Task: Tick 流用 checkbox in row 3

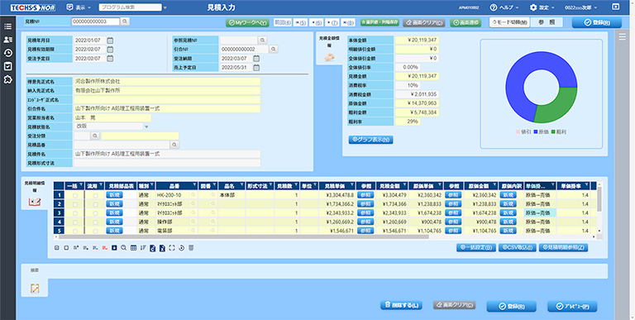Action: 96,213
